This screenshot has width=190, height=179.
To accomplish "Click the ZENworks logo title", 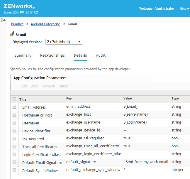I will (x=19, y=6).
